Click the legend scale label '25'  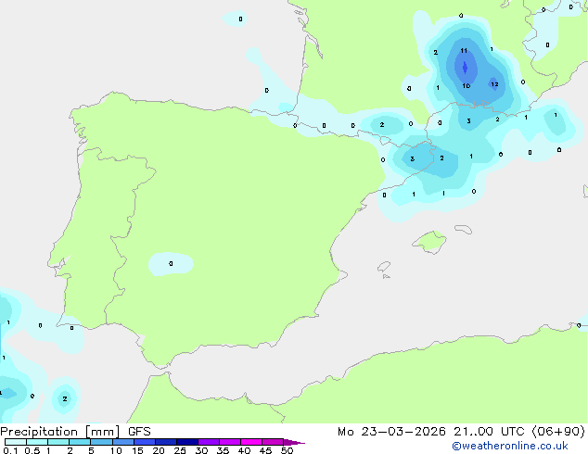point(180,450)
